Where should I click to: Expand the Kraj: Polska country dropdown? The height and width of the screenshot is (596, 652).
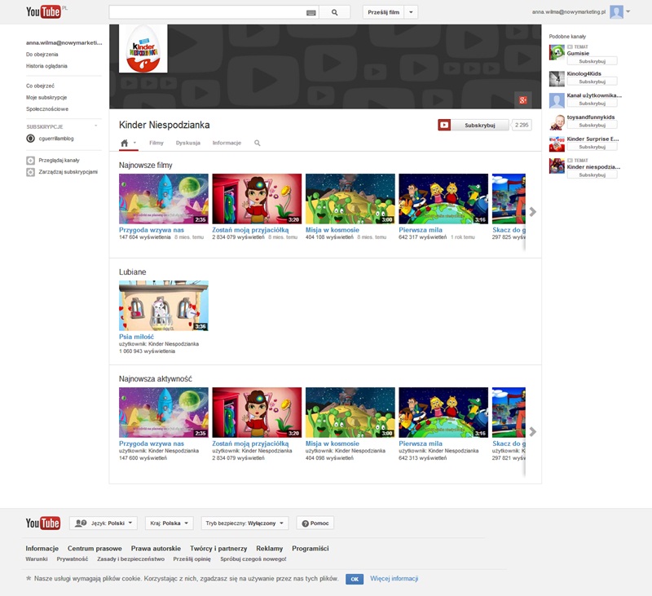point(170,523)
